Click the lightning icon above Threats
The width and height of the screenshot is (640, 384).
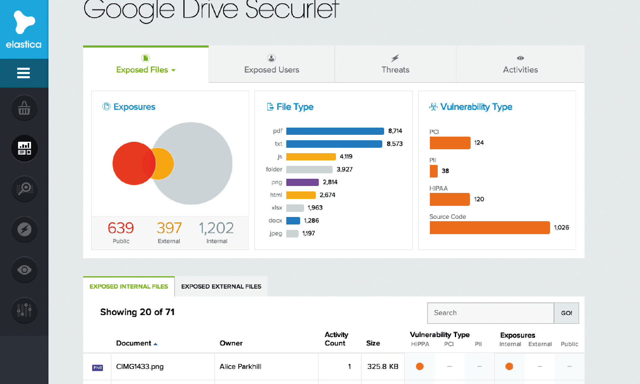click(x=395, y=58)
